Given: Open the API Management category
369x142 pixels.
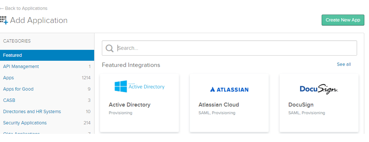Looking at the screenshot, I should click(21, 67).
